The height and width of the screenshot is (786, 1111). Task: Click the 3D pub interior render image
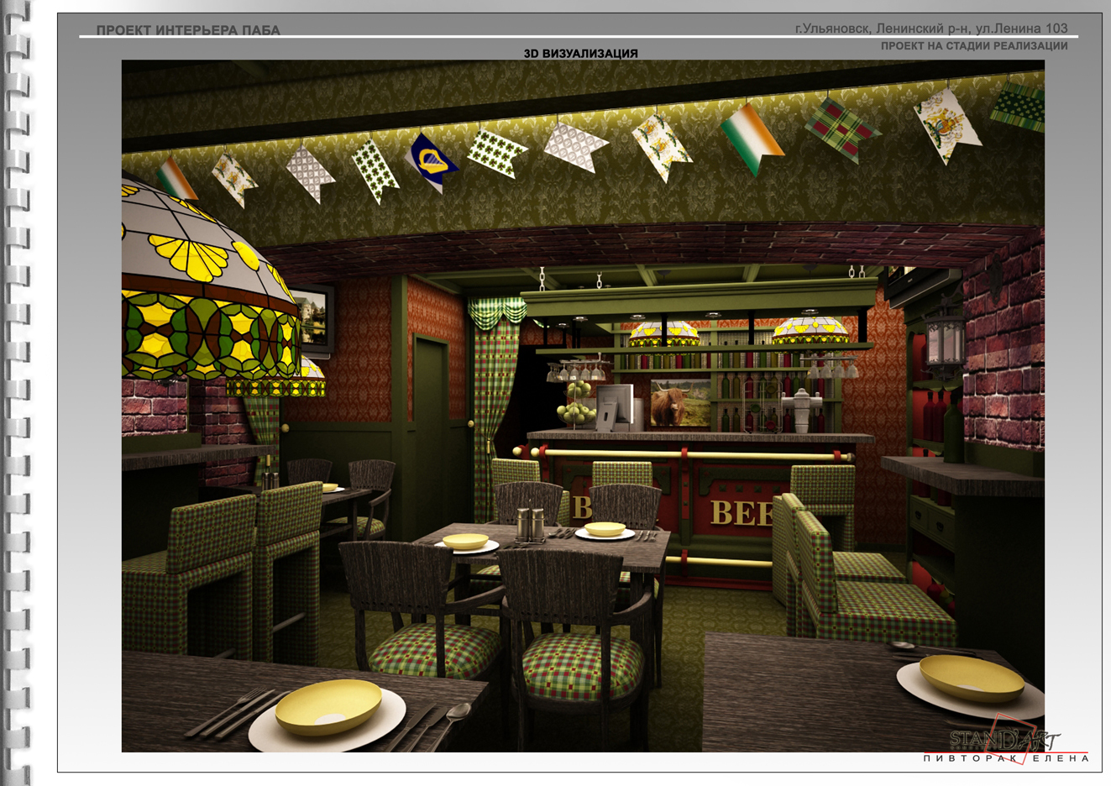(583, 406)
